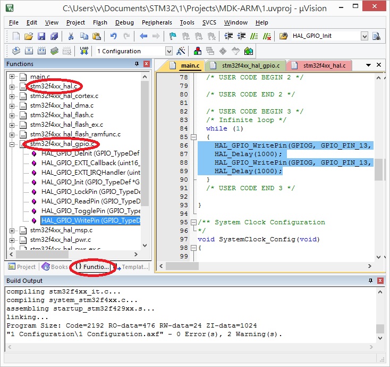This screenshot has width=390, height=367.
Task: Indent the selected lines
Action: coord(228,36)
